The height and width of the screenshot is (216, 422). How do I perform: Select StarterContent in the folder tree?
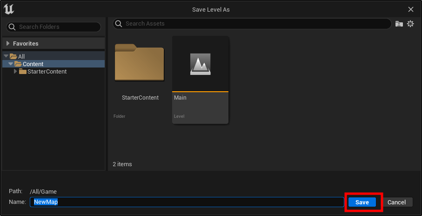point(47,71)
